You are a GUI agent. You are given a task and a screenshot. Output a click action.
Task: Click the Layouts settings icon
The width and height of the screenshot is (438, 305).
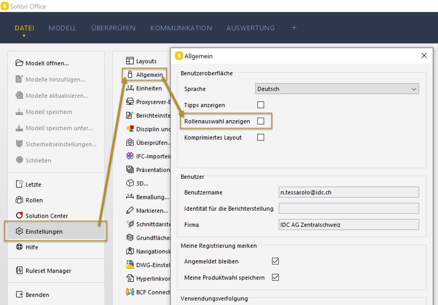[x=130, y=61]
